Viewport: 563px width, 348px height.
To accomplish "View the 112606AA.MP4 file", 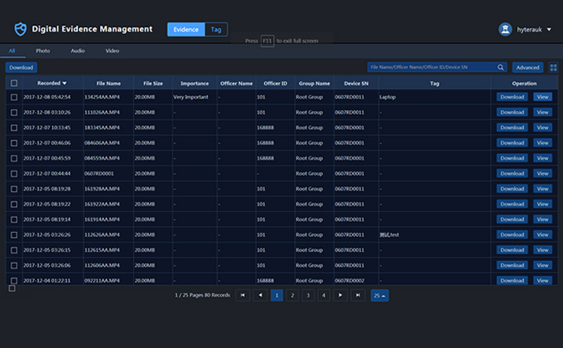I will coord(542,265).
